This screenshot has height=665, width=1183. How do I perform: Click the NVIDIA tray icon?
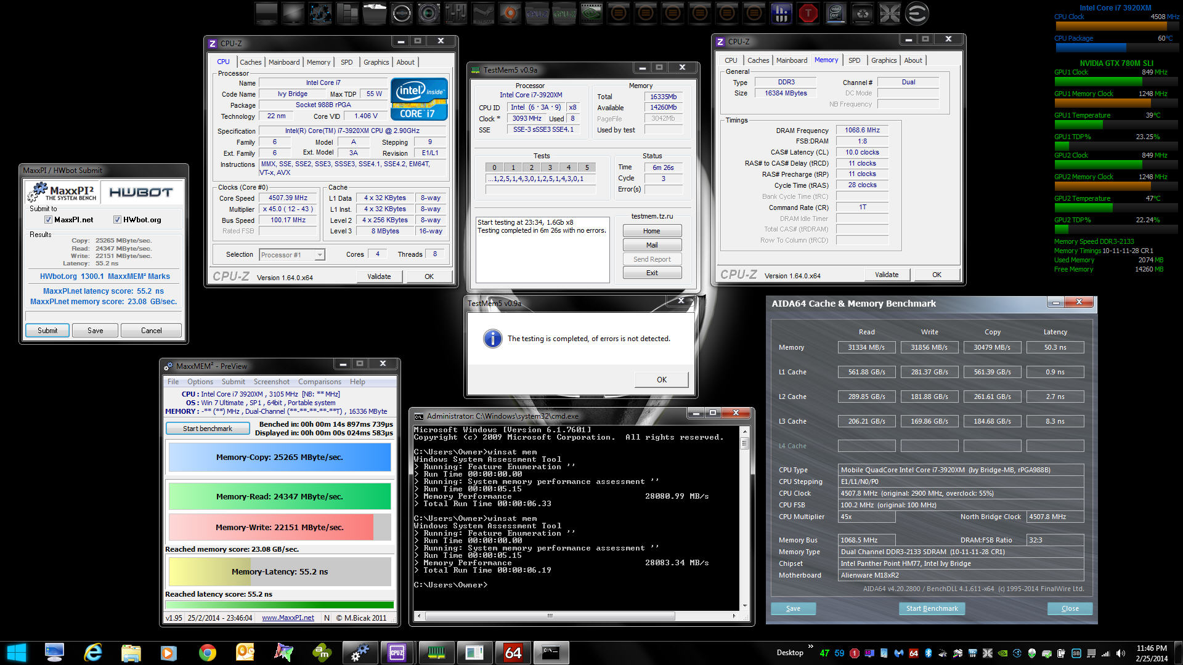1002,653
